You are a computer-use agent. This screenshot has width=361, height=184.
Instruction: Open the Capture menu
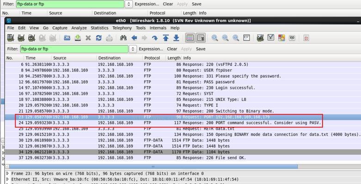click(x=60, y=28)
